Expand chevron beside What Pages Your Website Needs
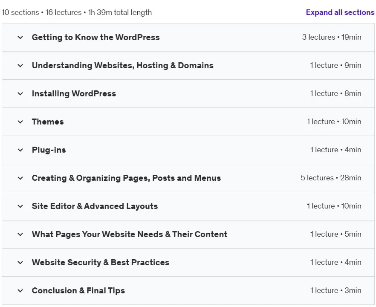Viewport: 376px width, 307px height. tap(20, 235)
